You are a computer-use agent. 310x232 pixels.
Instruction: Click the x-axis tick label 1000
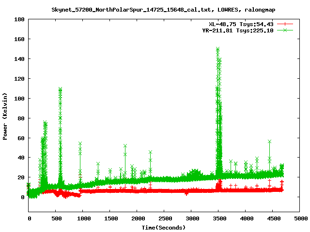[x=84, y=218]
